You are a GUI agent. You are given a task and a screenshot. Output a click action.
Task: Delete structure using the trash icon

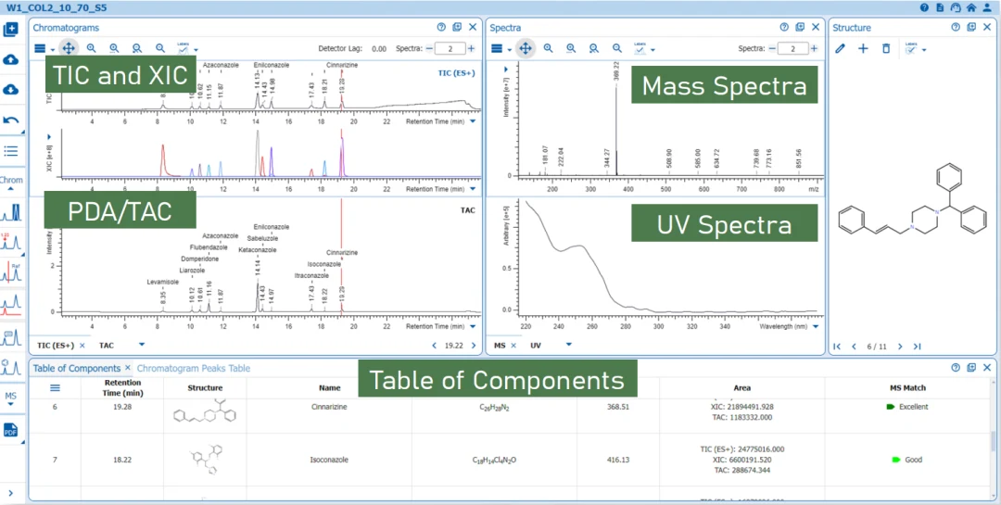[x=886, y=48]
